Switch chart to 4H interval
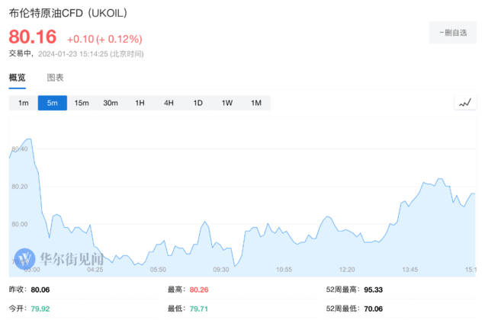Screen dimensions: 488x320 click(x=169, y=103)
